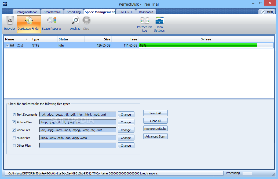
Task: Sort by Name column header
Action: point(17,39)
